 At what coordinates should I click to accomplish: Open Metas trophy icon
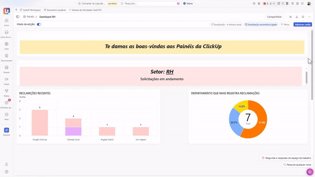(x=7, y=91)
